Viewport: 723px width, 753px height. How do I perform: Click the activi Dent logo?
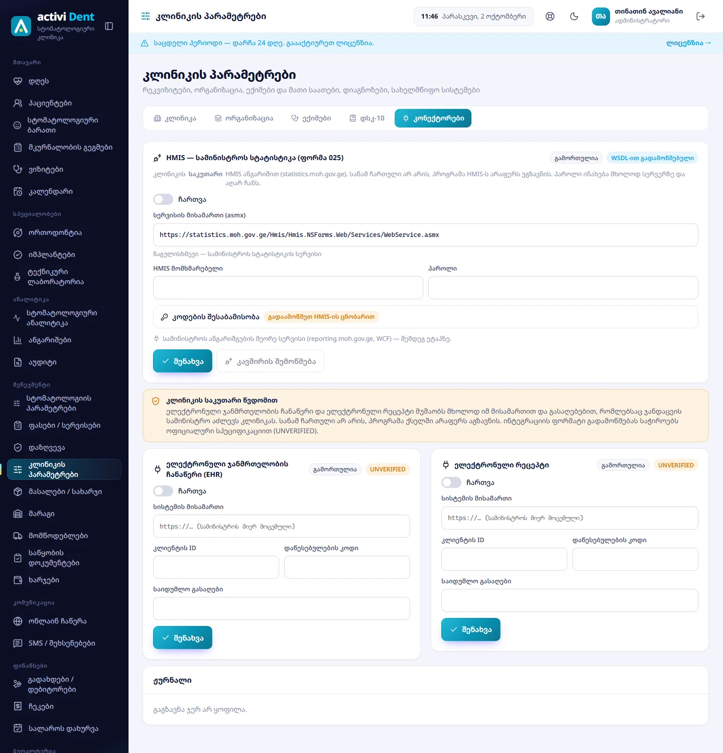pyautogui.click(x=21, y=26)
